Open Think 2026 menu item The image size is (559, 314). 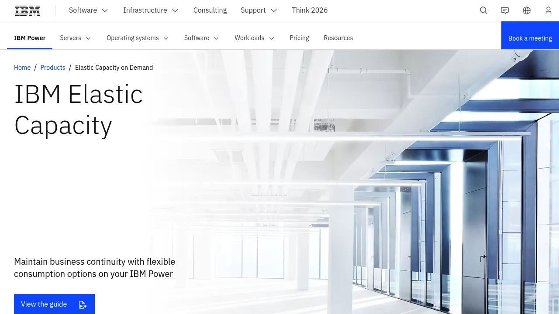click(310, 10)
